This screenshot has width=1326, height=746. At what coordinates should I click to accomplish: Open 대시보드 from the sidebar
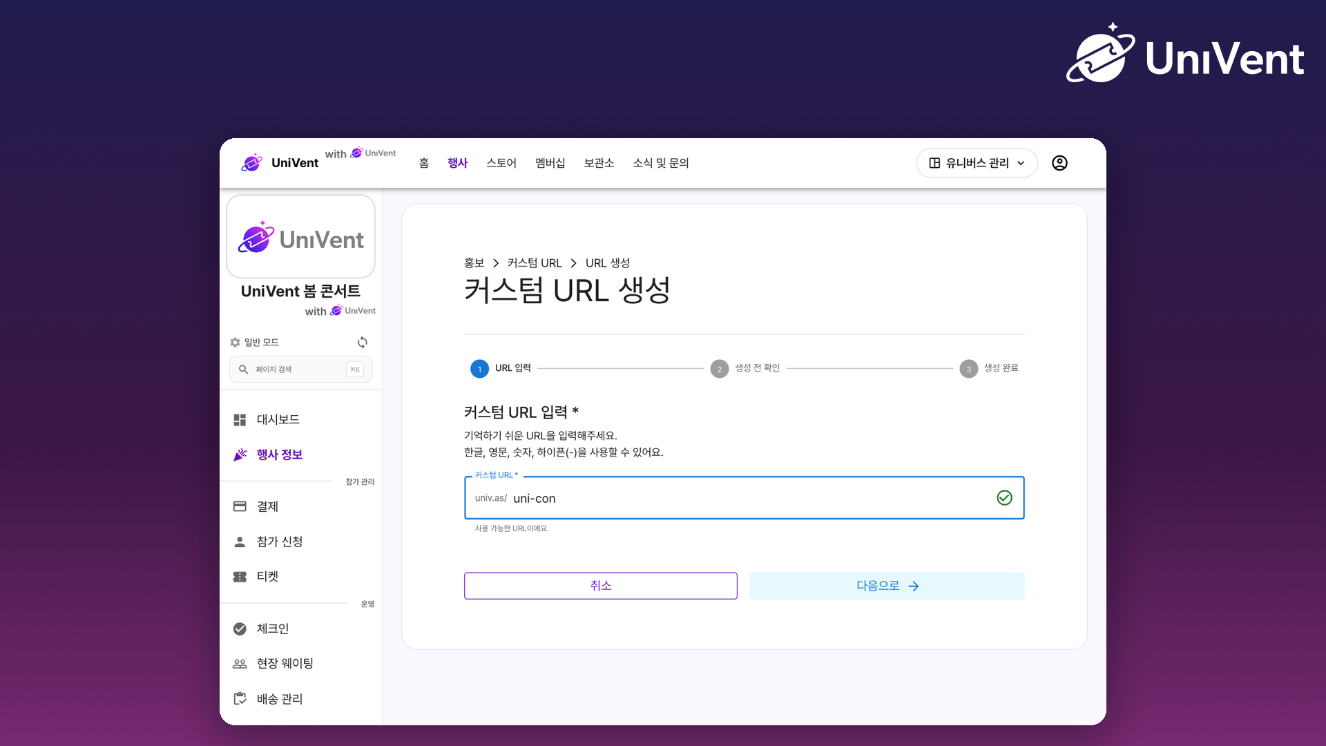(x=300, y=420)
